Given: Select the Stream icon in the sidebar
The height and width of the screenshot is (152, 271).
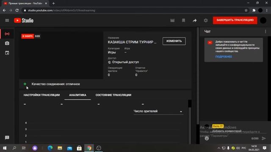Looking at the screenshot, I should 7,34.
